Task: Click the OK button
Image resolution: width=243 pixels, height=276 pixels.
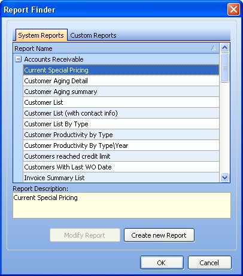Action: 162,263
